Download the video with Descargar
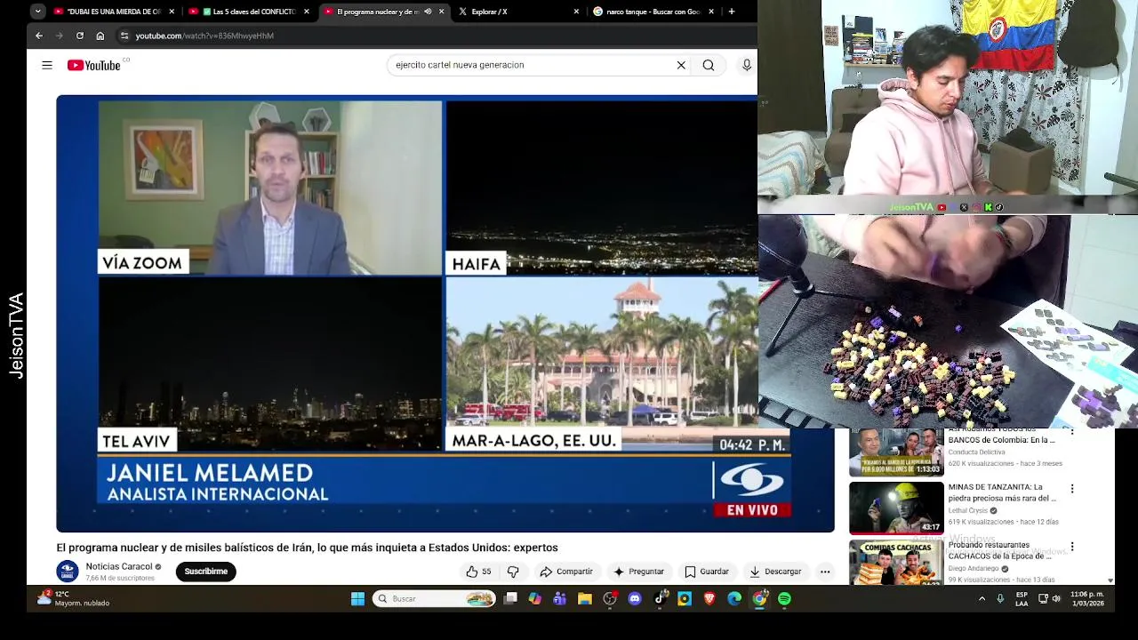 coord(775,572)
